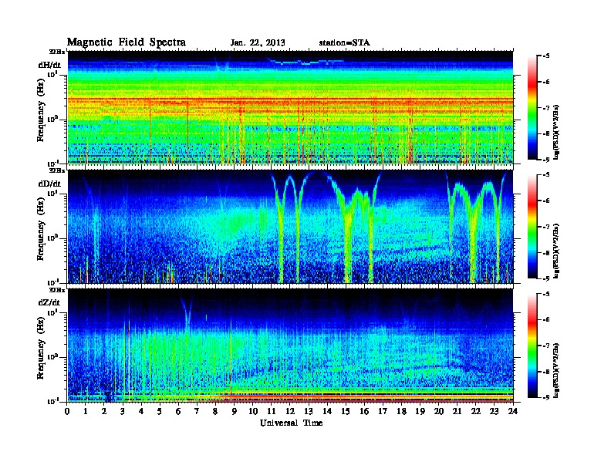Screen dimensions: 611x472
Task: Click hour 7 on the time axis
Action: click(197, 411)
